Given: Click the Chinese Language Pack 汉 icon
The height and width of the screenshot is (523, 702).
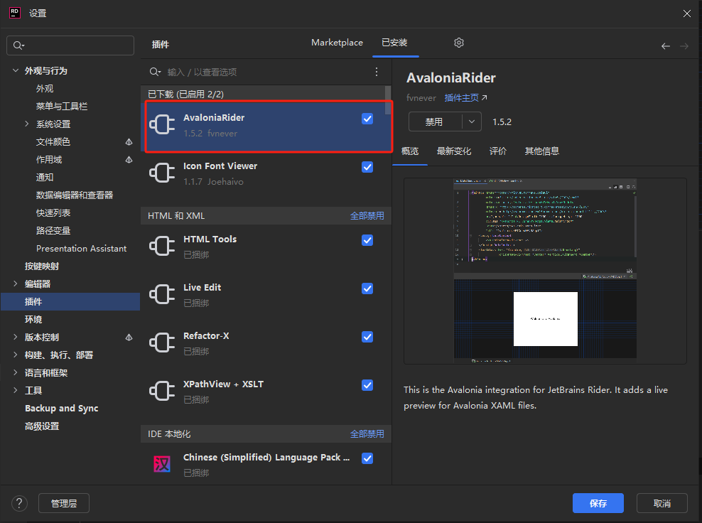Looking at the screenshot, I should [x=162, y=464].
